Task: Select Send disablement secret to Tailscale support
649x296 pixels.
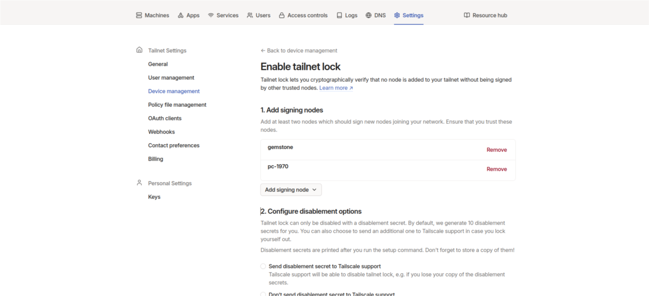Action: pos(263,266)
